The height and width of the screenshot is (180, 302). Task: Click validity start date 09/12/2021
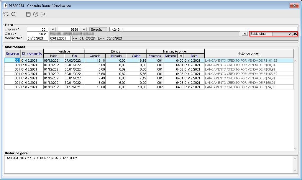[x=54, y=60]
